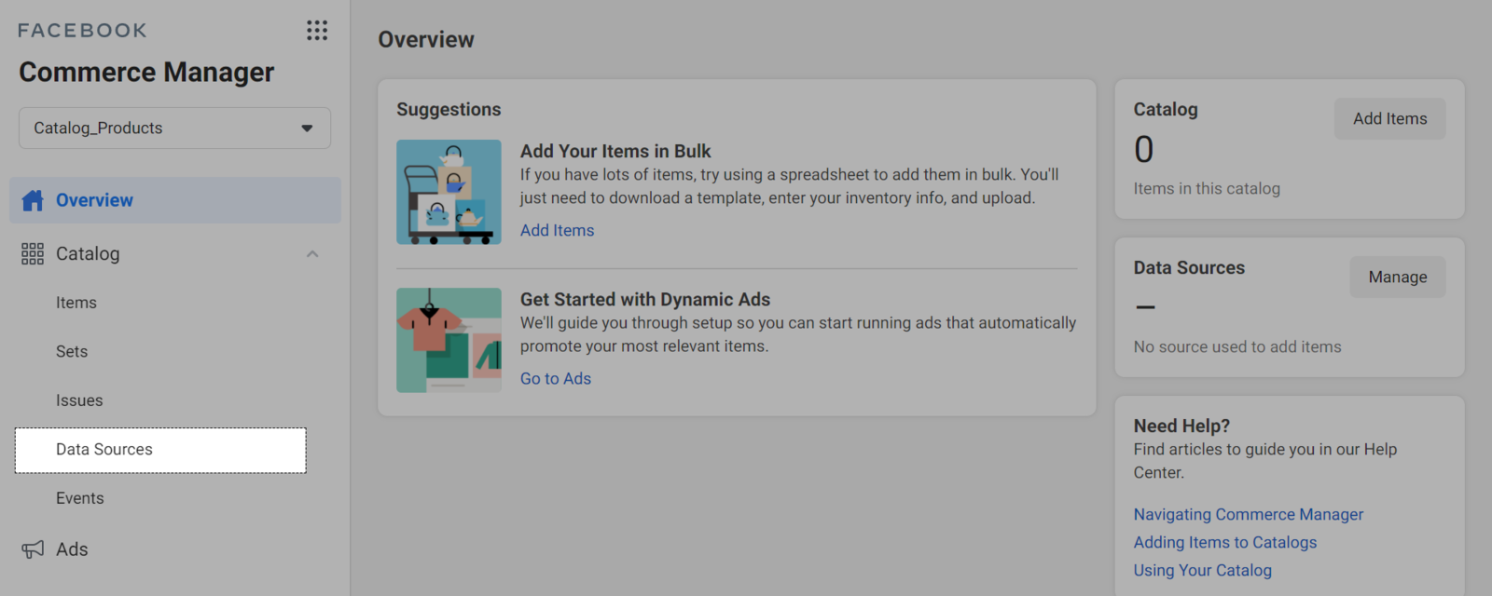Screen dimensions: 1492x596
Task: Collapse the Catalog section chevron
Action: tap(312, 254)
